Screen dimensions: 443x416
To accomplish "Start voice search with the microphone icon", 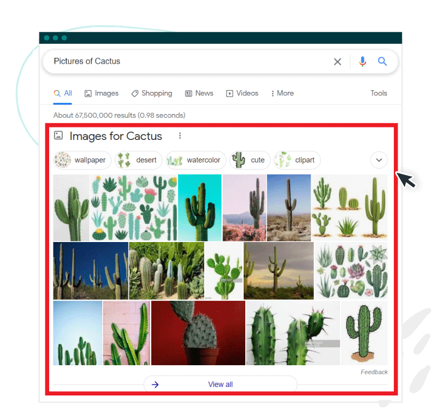I will click(363, 62).
